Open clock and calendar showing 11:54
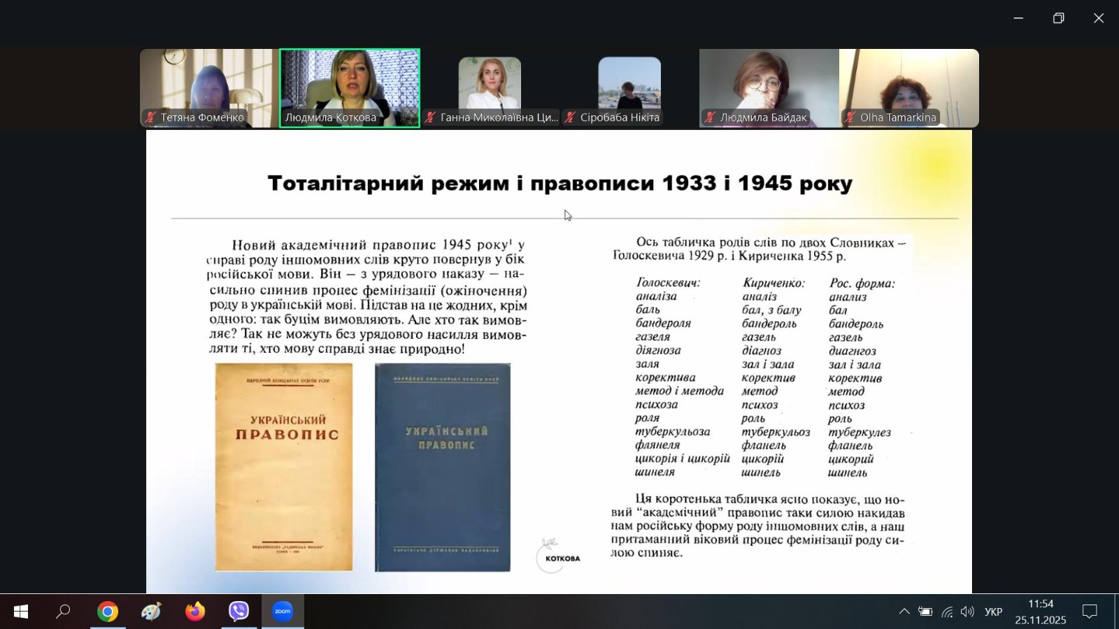Image resolution: width=1119 pixels, height=629 pixels. tap(1041, 612)
